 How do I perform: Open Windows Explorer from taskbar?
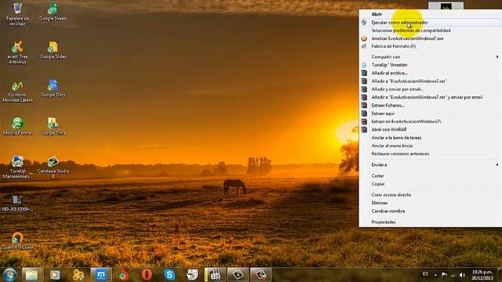coord(32,275)
